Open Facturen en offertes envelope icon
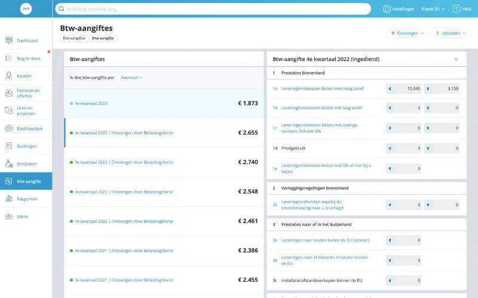478x298 pixels. click(x=9, y=93)
